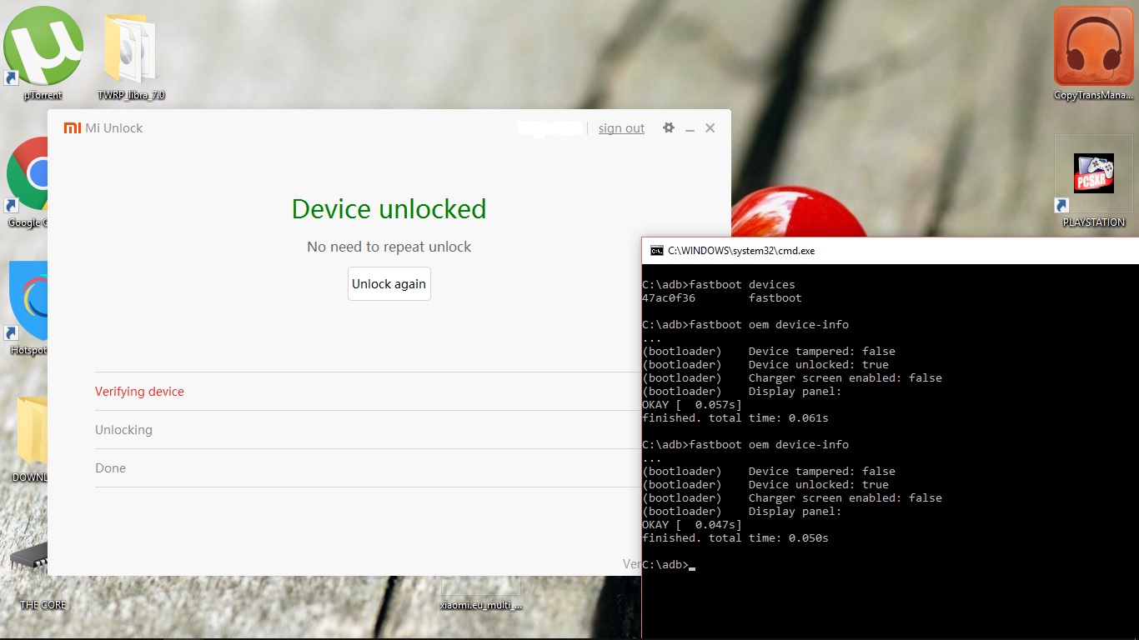
Task: Click the device serial 47ac0f36 line
Action: [x=722, y=297]
